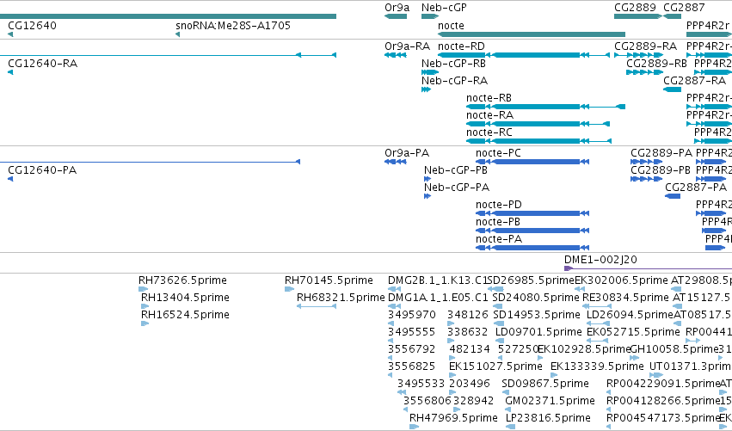The image size is (732, 431).
Task: Click the LP23816.5prime EST label
Action: coord(548,418)
